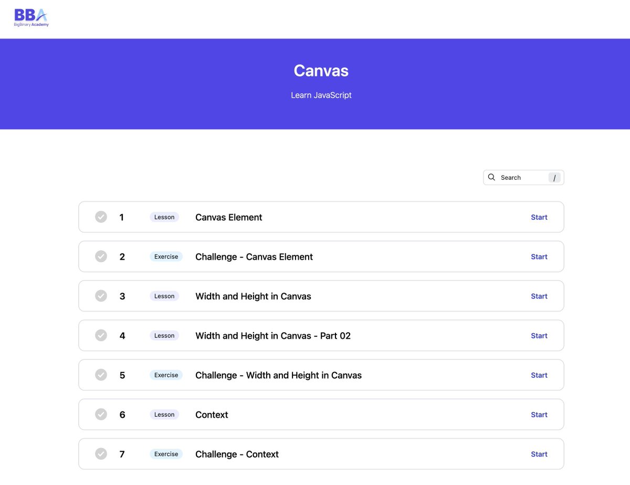Toggle completion check for Context lesson

(101, 414)
